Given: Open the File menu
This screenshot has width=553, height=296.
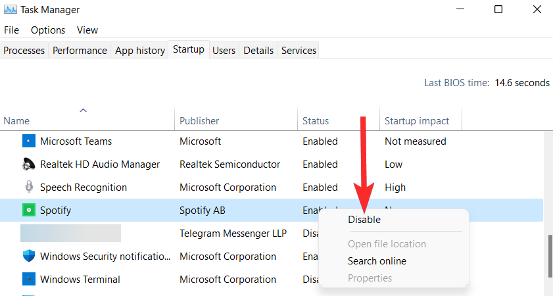Looking at the screenshot, I should click(12, 30).
